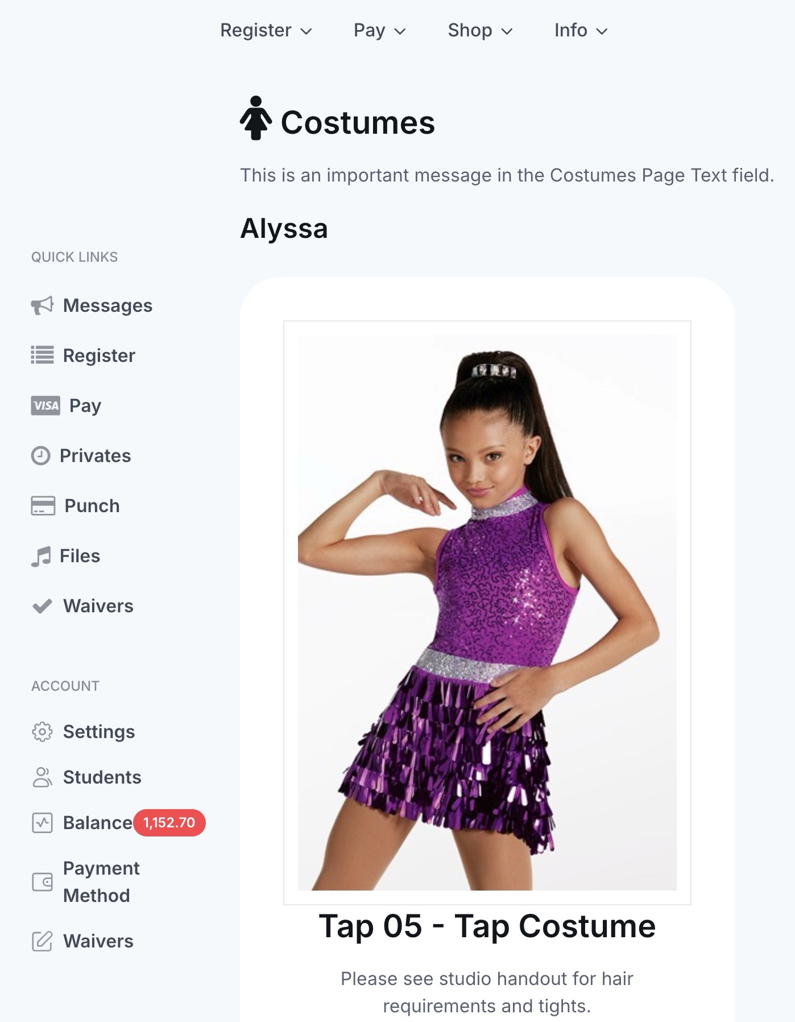The height and width of the screenshot is (1022, 795).
Task: Click the purple Tap Costume photo
Action: coord(487,612)
